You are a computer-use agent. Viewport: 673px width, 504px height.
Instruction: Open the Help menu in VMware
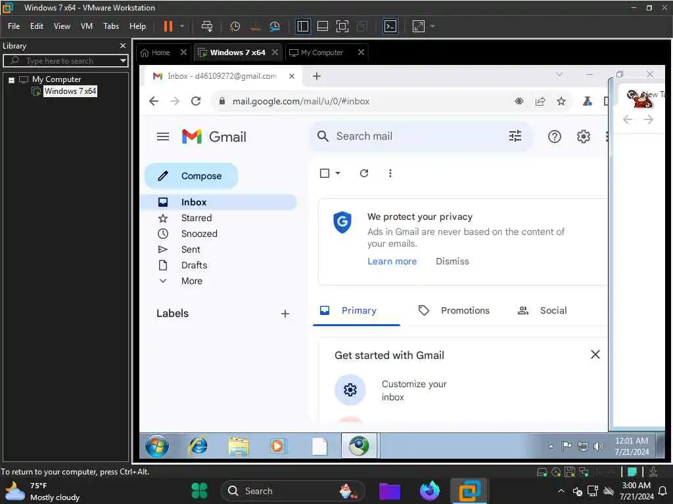[x=137, y=26]
